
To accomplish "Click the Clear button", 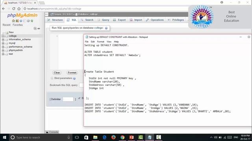I will point(57,72).
